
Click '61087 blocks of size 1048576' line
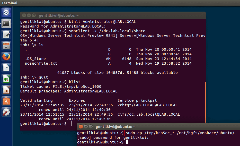pos(117,73)
